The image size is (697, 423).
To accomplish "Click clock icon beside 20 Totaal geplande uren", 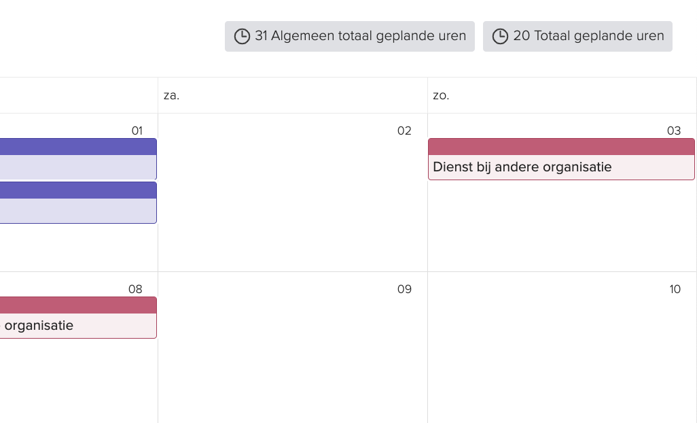I will (x=500, y=37).
